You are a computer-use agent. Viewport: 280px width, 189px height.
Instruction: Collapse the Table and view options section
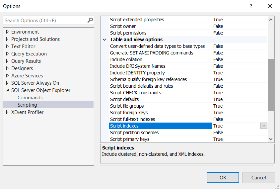tap(105, 40)
